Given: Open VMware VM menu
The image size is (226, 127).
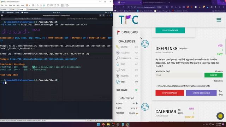Looking at the screenshot, I should click(x=14, y=5).
